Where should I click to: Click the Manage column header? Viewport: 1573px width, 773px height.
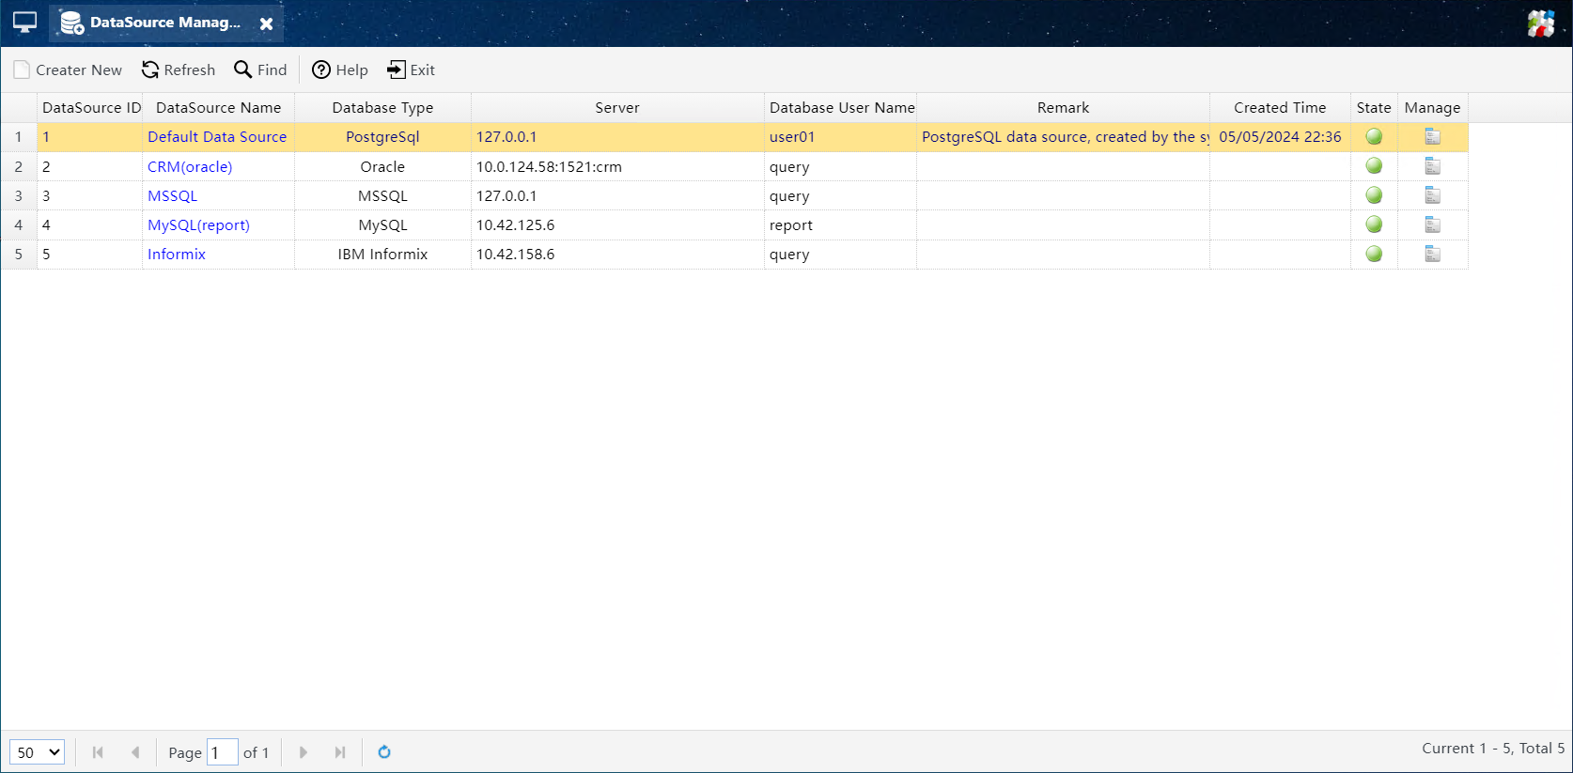(1432, 108)
